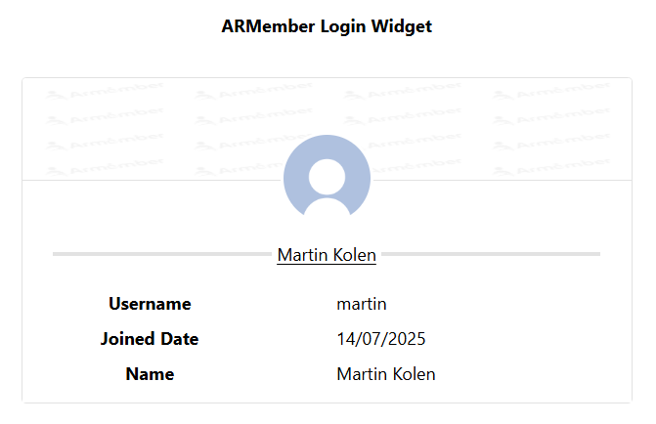This screenshot has height=424, width=656.
Task: Click the avatar's white head circle
Action: (327, 177)
